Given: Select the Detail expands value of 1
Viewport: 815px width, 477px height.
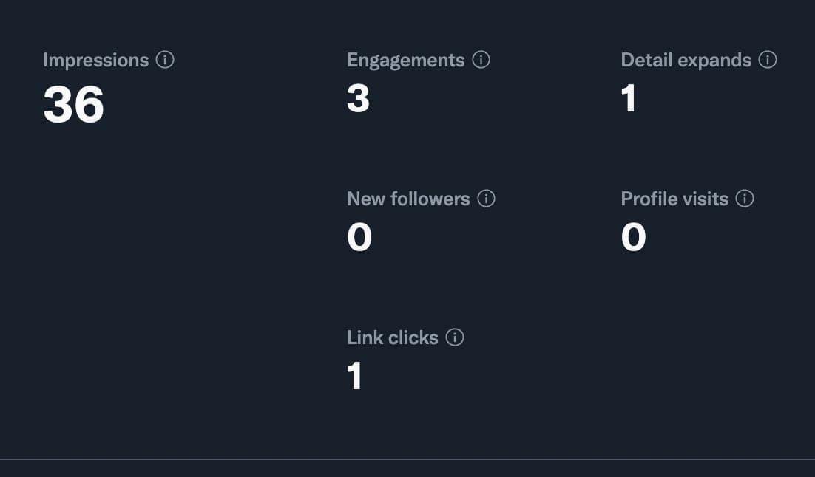Looking at the screenshot, I should (629, 98).
